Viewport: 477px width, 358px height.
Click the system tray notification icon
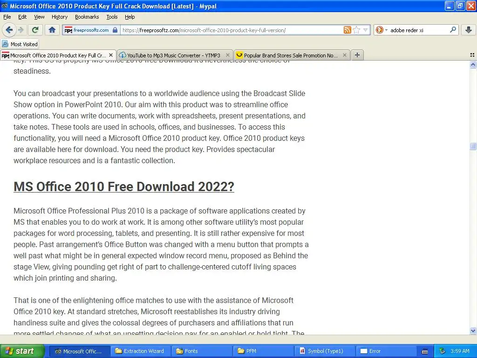443,351
